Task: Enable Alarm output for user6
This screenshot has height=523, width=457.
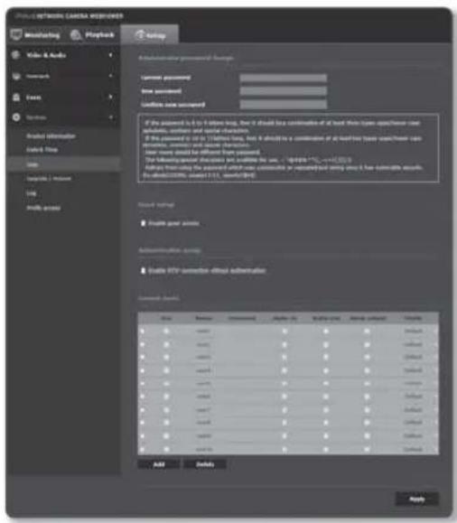Action: (x=367, y=397)
